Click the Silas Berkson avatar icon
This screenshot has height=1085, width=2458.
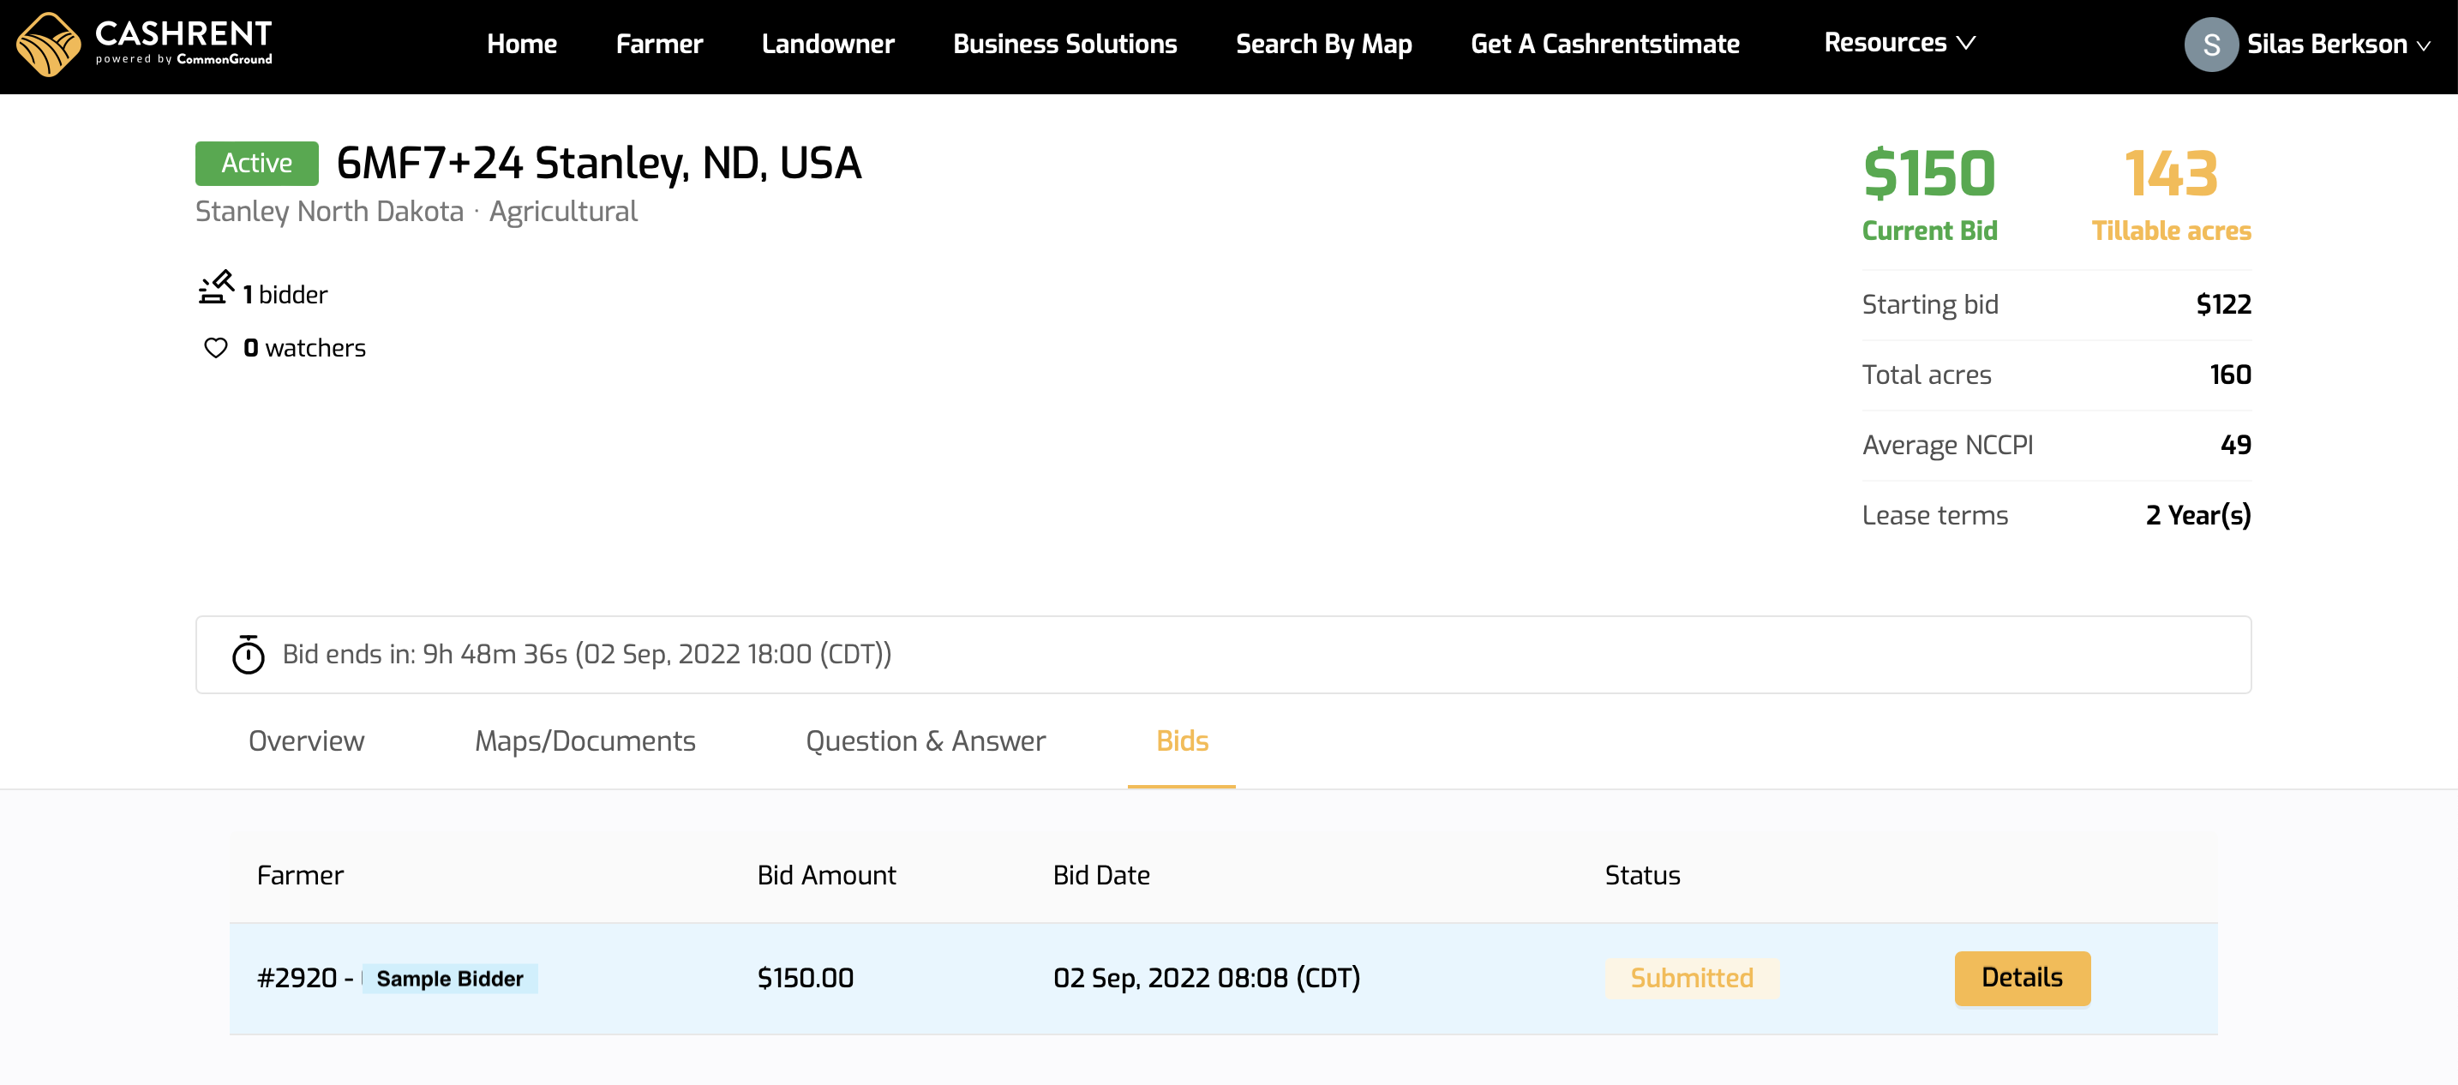[x=2210, y=45]
